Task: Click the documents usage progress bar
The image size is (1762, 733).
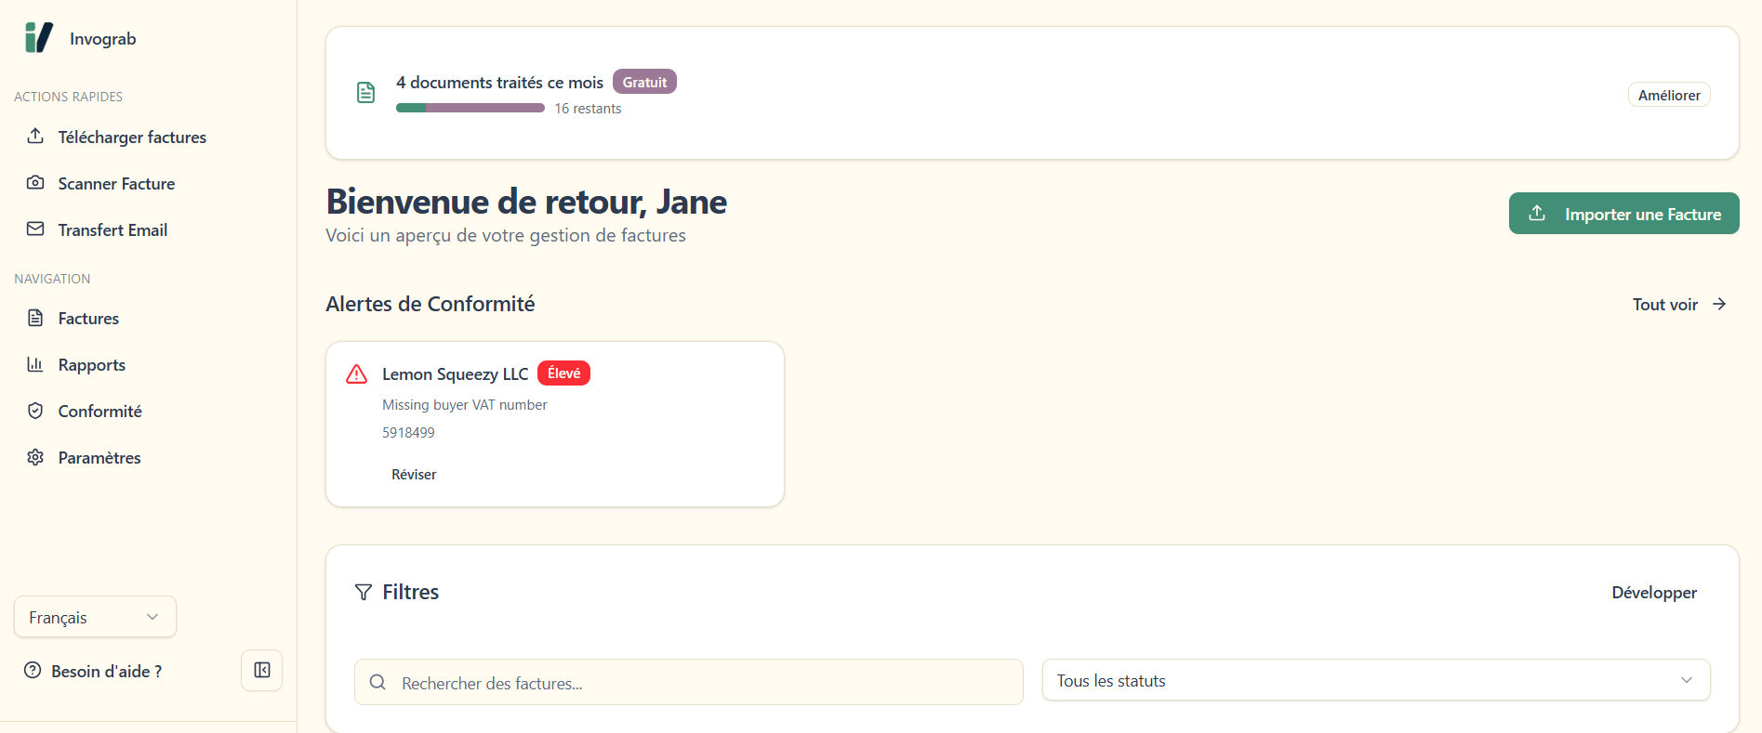Action: click(470, 109)
